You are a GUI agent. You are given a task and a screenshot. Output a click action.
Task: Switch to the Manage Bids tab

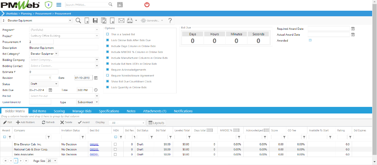82,111
